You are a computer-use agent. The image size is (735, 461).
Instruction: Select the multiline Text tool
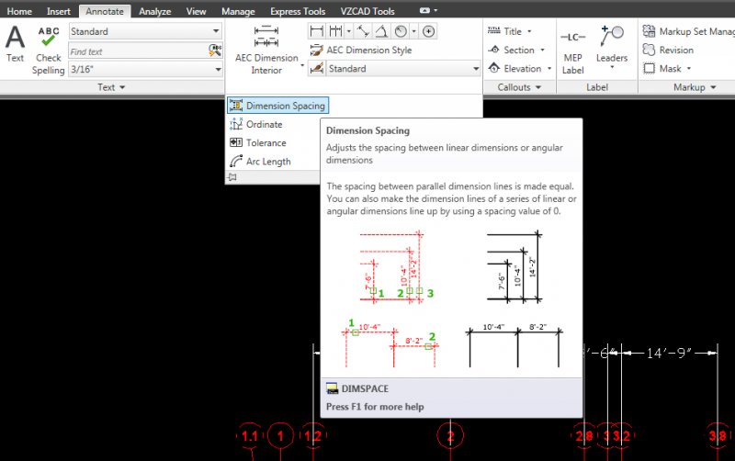point(16,43)
